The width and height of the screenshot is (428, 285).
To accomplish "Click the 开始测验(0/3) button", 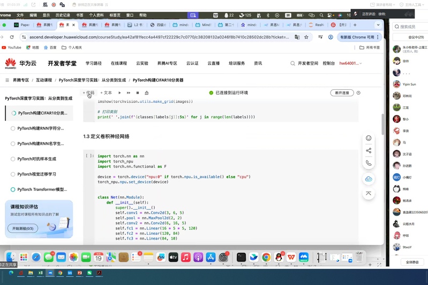I will (x=22, y=228).
